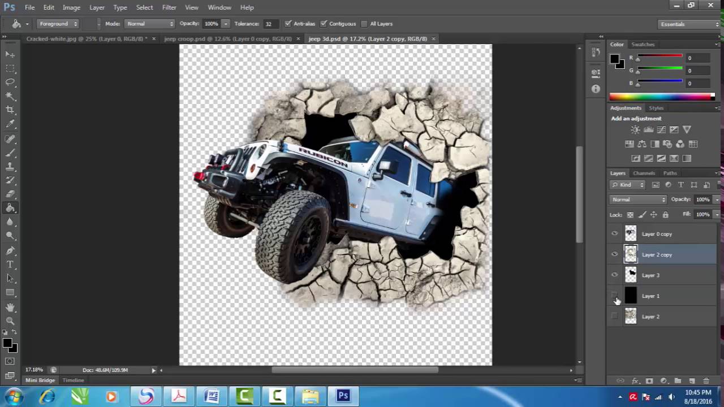Open the layer blend mode Normal dropdown
This screenshot has height=407, width=724.
639,200
